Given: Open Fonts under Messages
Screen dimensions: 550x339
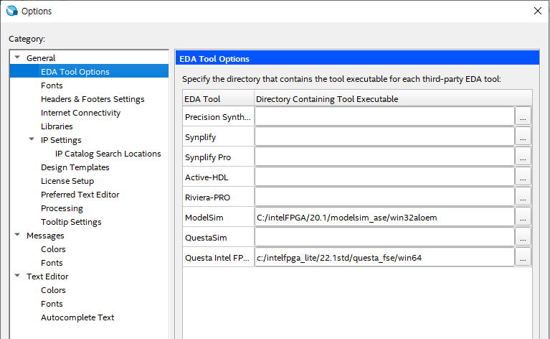Looking at the screenshot, I should pyautogui.click(x=52, y=263).
